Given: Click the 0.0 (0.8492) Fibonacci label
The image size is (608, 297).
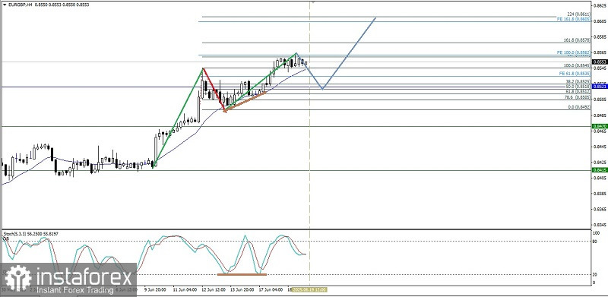Looking at the screenshot, I should pyautogui.click(x=578, y=106).
